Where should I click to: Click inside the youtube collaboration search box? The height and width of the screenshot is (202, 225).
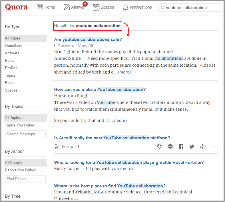[x=190, y=8]
